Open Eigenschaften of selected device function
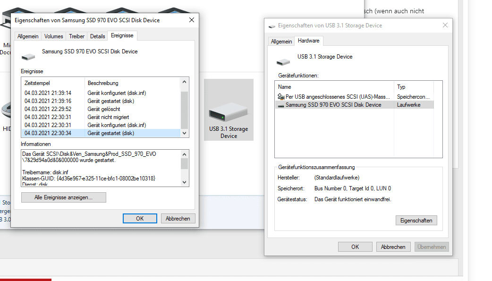The image size is (492, 281). tap(416, 221)
